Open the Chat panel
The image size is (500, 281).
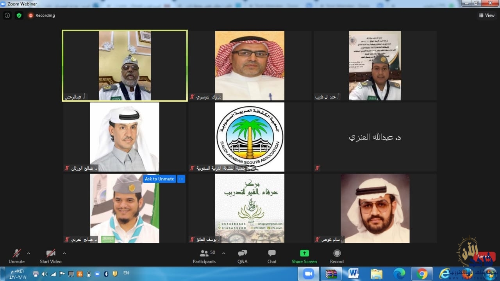pos(272,256)
